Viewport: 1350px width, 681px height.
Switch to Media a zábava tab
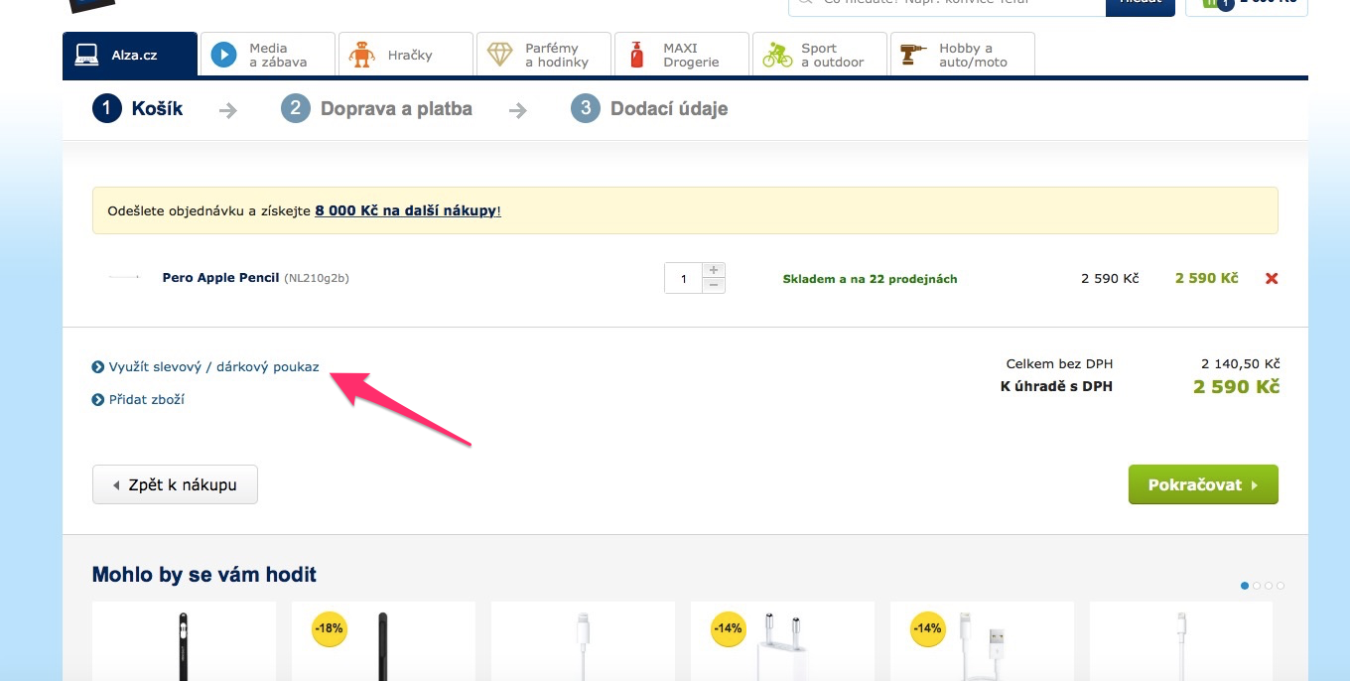click(267, 55)
